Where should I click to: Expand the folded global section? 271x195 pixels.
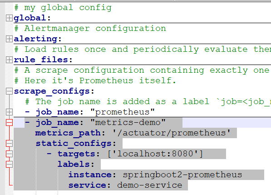click(x=9, y=18)
